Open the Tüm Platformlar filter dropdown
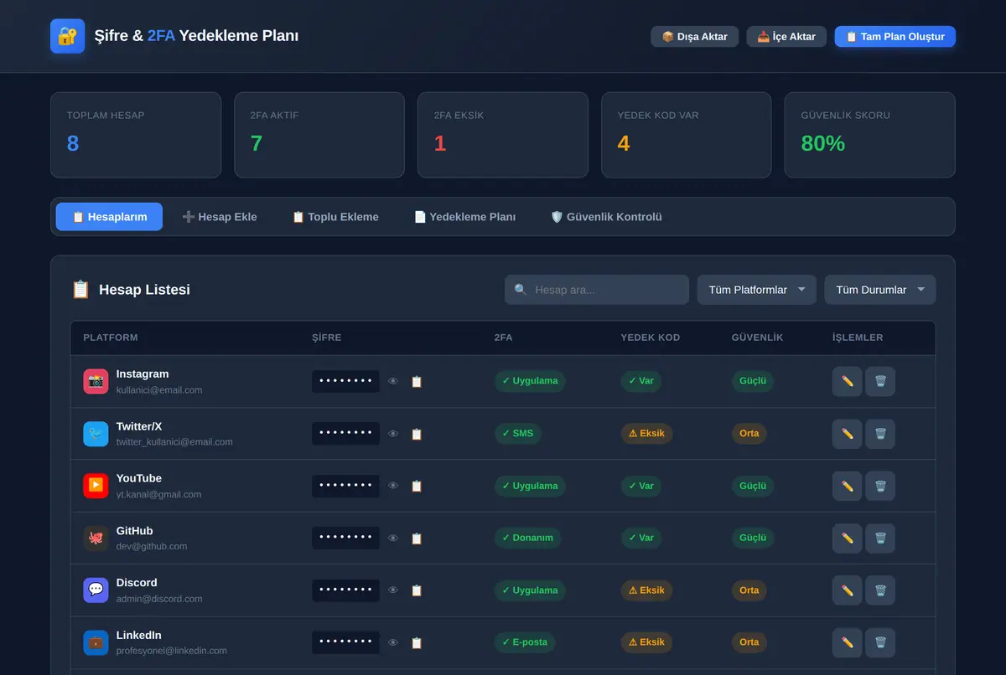 [x=756, y=290]
